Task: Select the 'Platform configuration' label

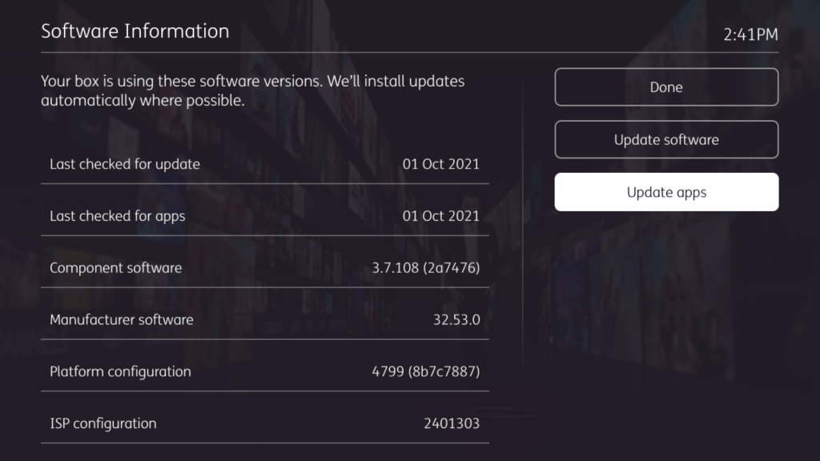Action: coord(120,372)
